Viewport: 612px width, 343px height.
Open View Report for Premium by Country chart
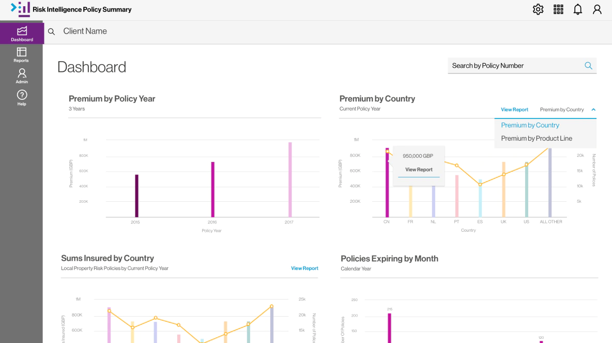point(514,110)
